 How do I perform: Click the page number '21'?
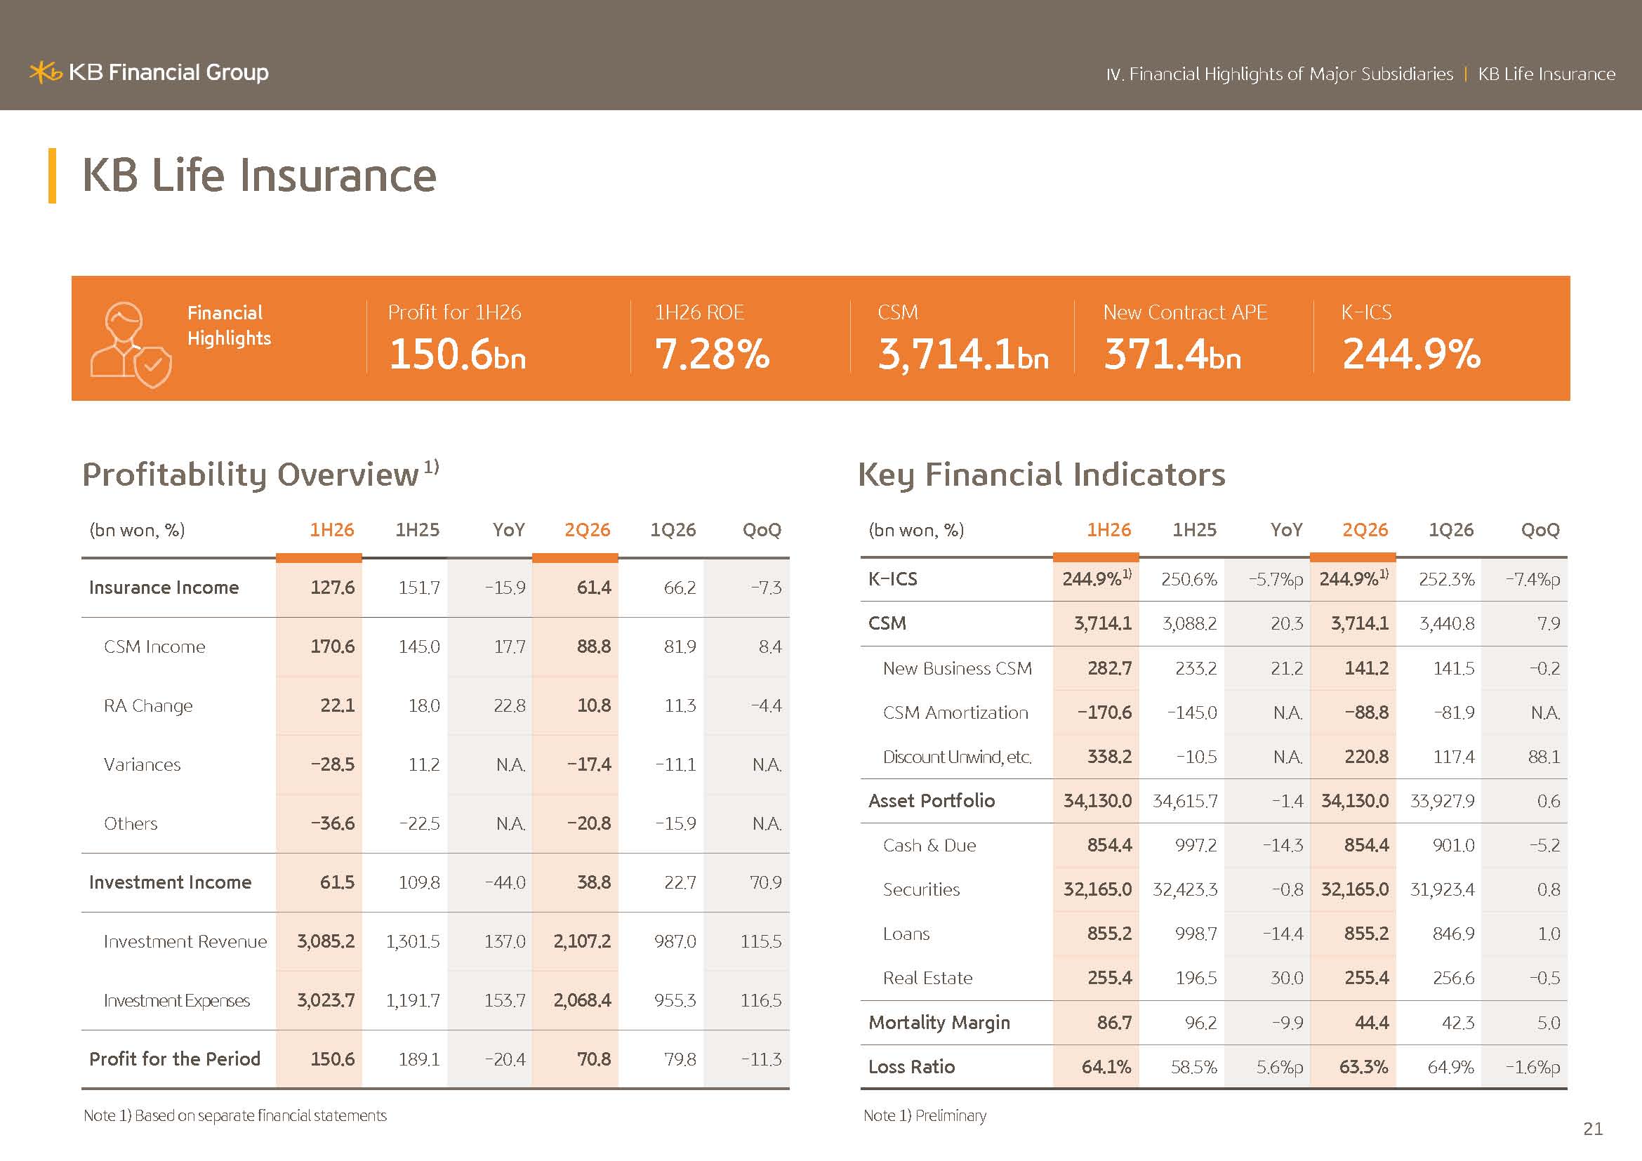point(1594,1129)
